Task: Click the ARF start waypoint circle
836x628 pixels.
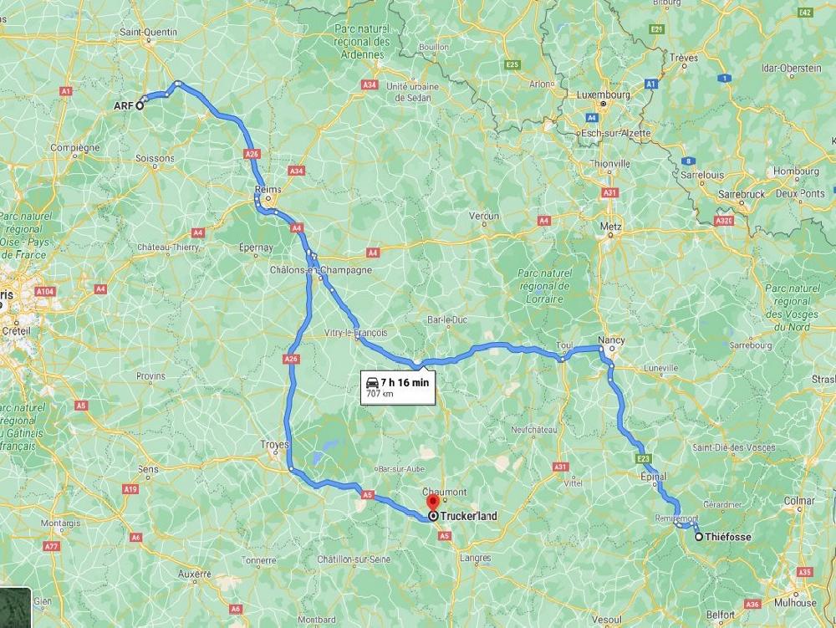Action: click(140, 105)
